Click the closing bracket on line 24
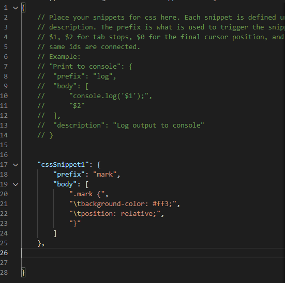 (x=55, y=233)
